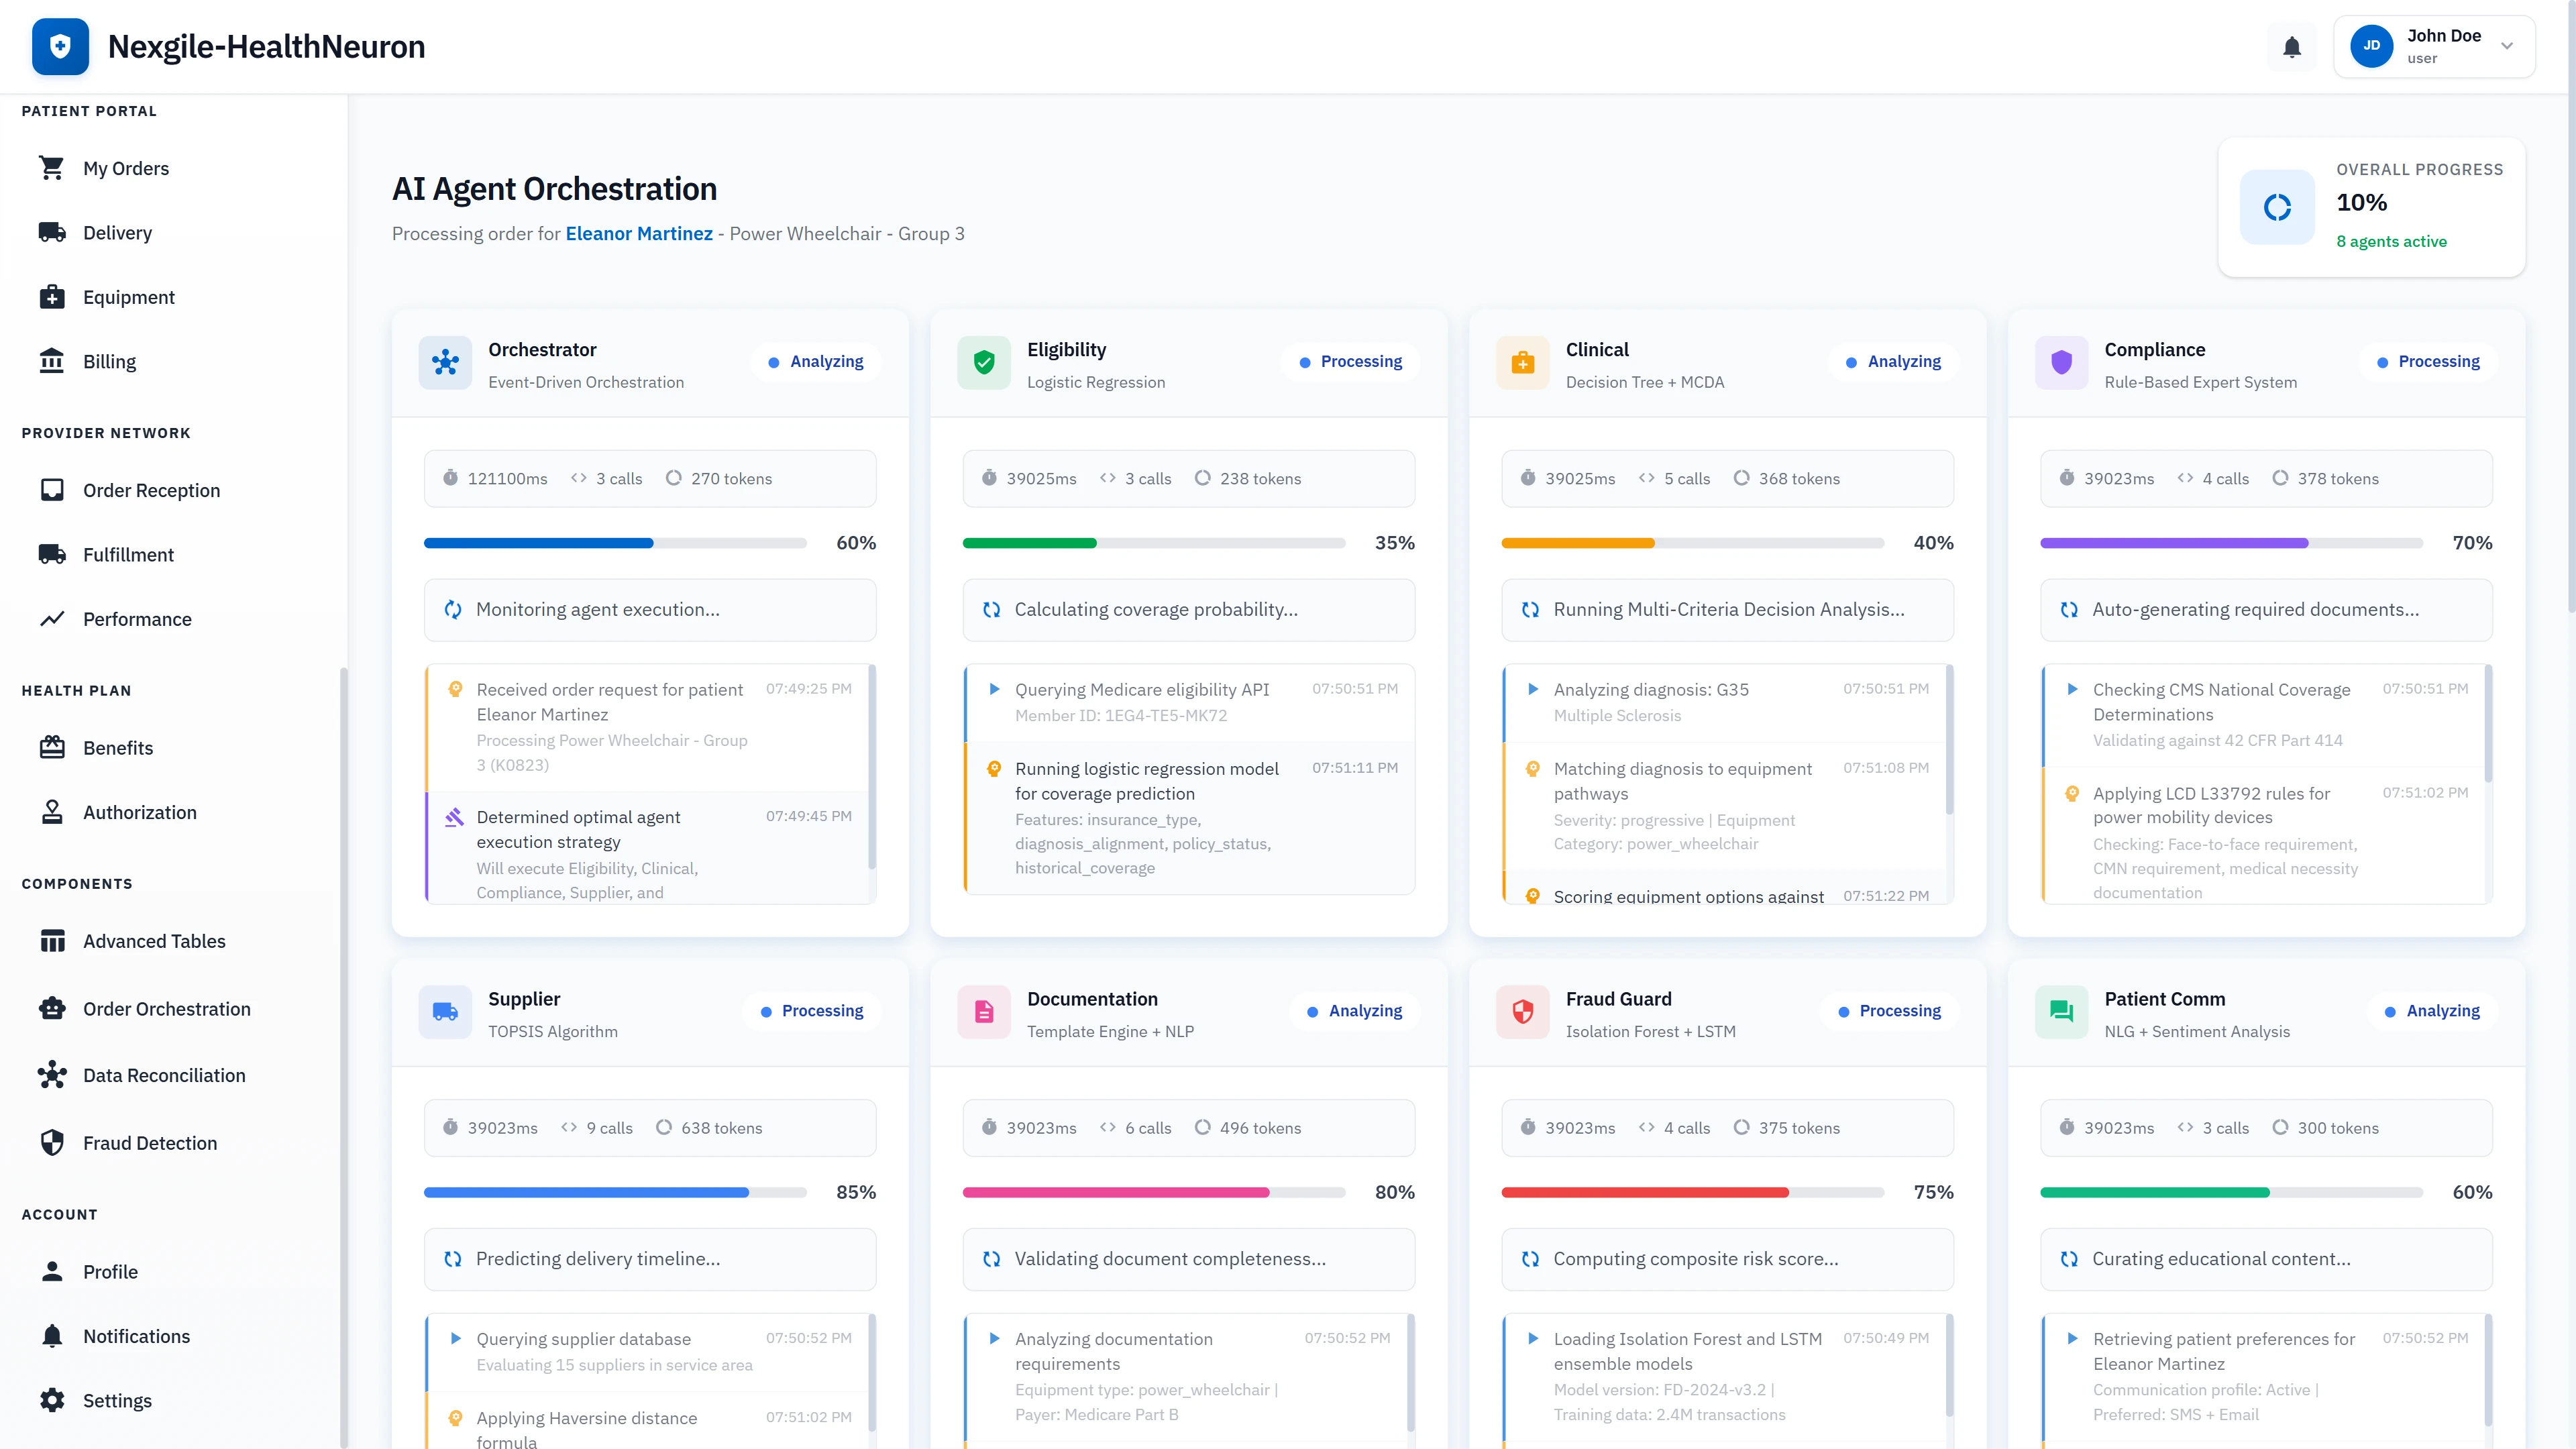The height and width of the screenshot is (1449, 2576).
Task: Click the Nexgile-HealthNeuron shield logo
Action: [x=60, y=46]
